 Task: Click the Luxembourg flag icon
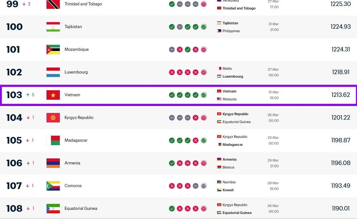click(x=53, y=72)
